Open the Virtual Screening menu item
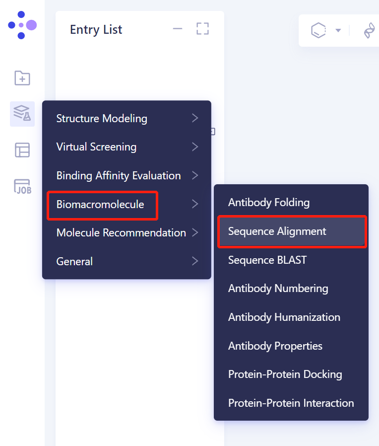 (x=96, y=147)
